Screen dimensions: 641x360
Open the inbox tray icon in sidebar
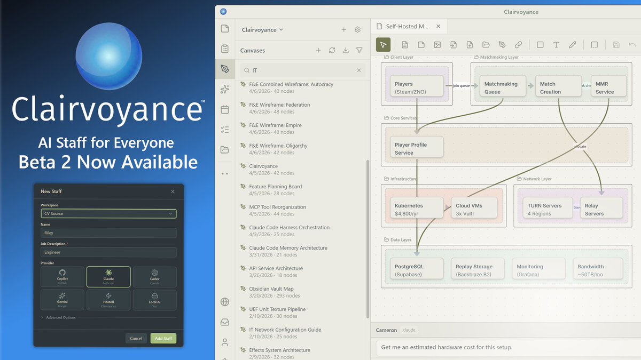(224, 322)
